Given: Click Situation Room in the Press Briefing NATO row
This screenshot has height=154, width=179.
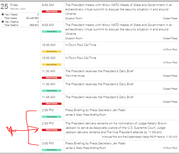Looking at the screenshot, I should pos(74,38).
